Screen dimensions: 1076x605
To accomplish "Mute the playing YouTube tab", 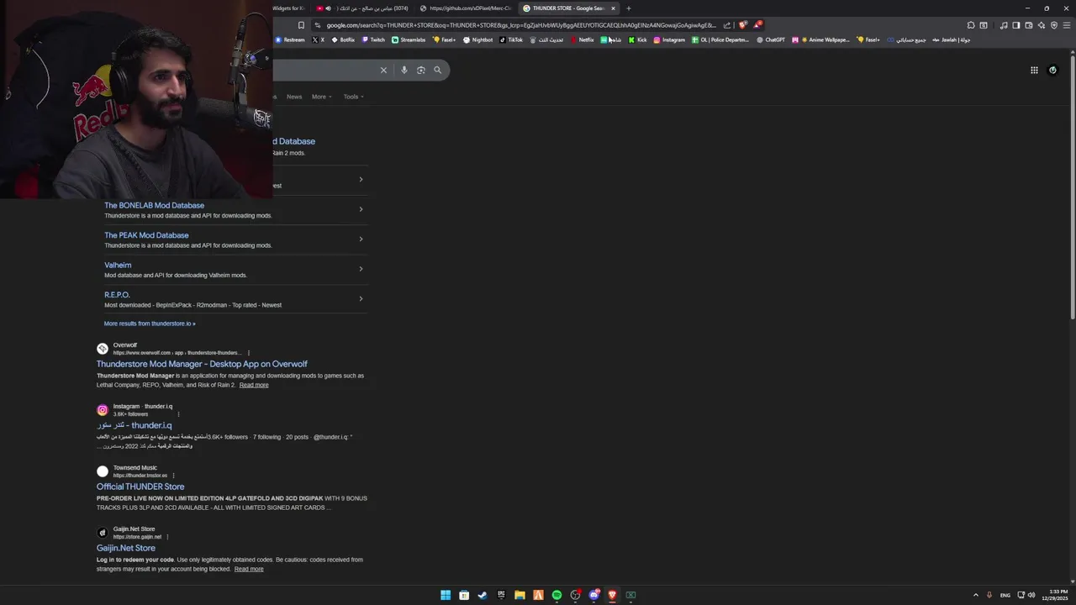I will [328, 8].
